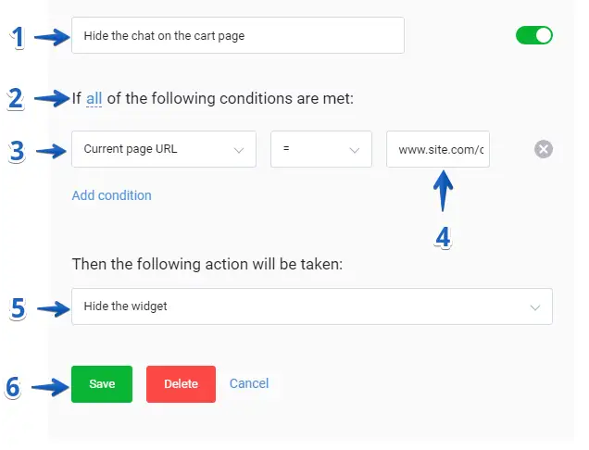Image resolution: width=589 pixels, height=450 pixels.
Task: Remove the condition with the X icon
Action: 544,149
